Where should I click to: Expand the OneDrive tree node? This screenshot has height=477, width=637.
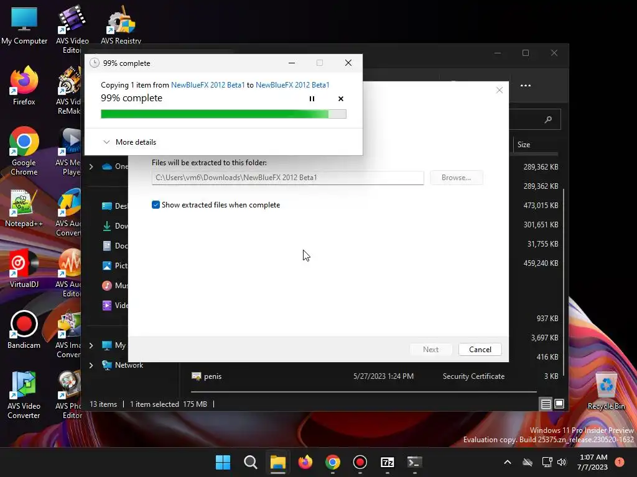tap(91, 166)
